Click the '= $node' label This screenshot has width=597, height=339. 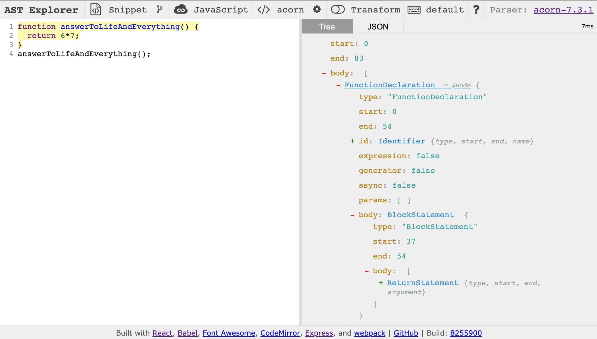(457, 85)
